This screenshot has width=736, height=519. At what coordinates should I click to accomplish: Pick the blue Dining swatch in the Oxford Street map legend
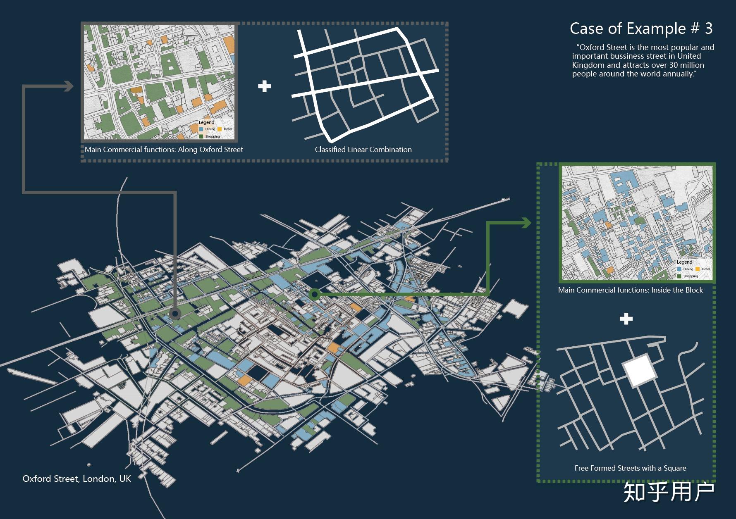(201, 129)
